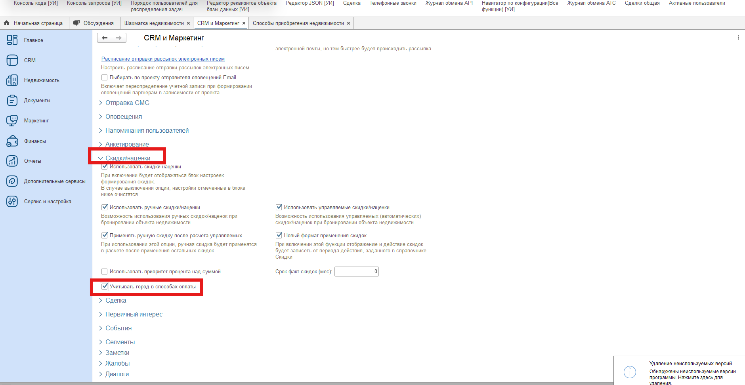The height and width of the screenshot is (385, 745).
Task: Uncheck Учитывать город в способах оплаты
Action: coord(105,286)
